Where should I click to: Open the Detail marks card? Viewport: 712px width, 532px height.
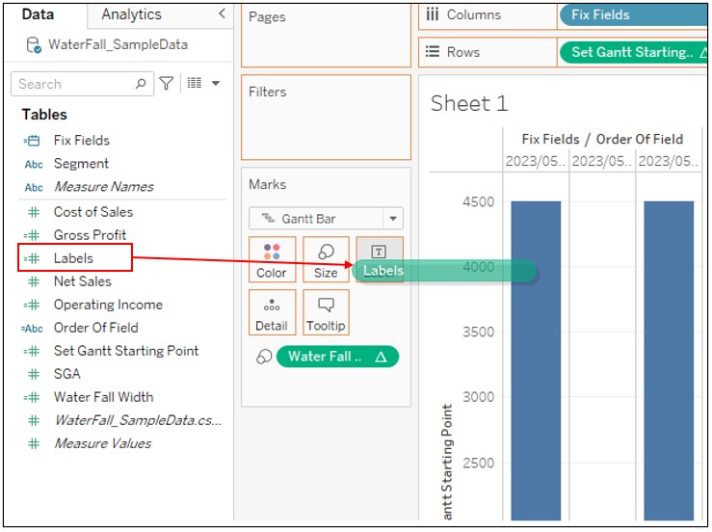(272, 312)
